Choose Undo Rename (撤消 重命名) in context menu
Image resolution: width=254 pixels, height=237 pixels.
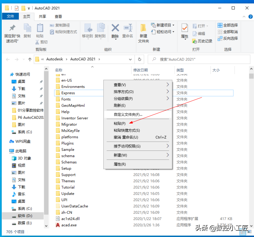[126, 137]
